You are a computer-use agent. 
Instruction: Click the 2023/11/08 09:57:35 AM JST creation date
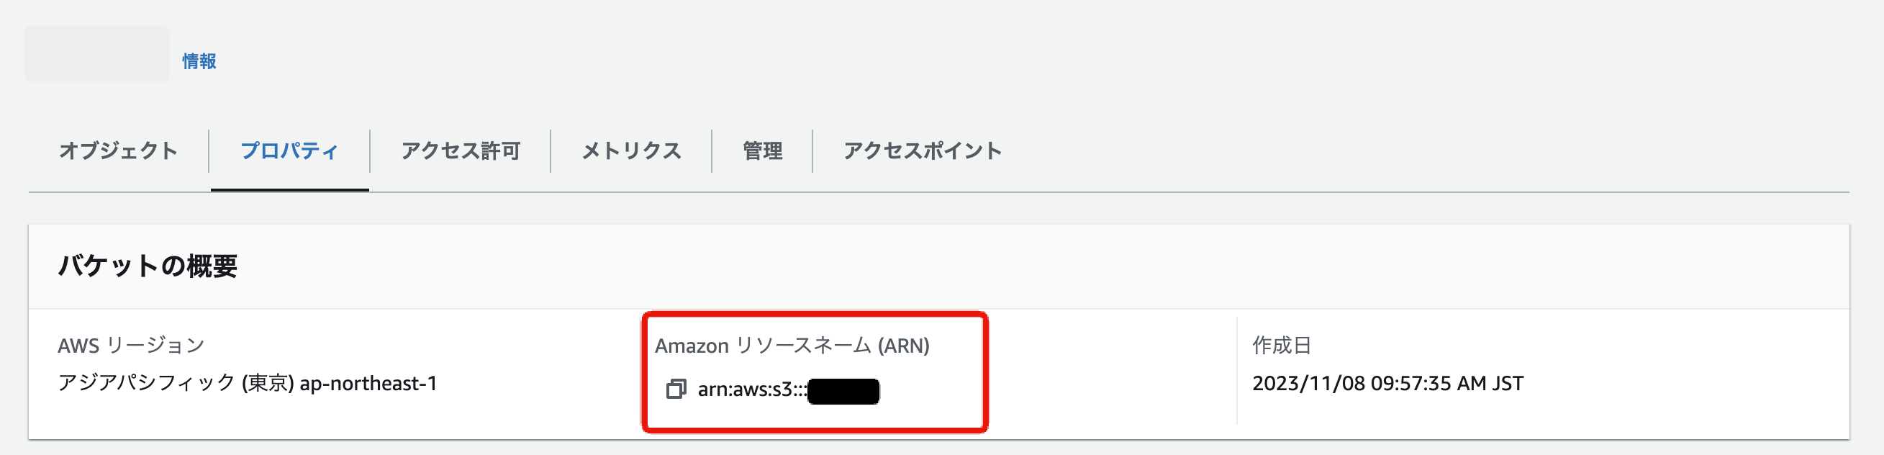1387,383
